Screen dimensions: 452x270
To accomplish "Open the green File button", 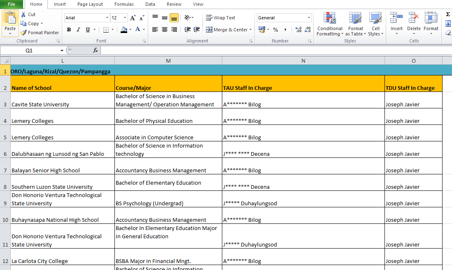I will point(12,4).
